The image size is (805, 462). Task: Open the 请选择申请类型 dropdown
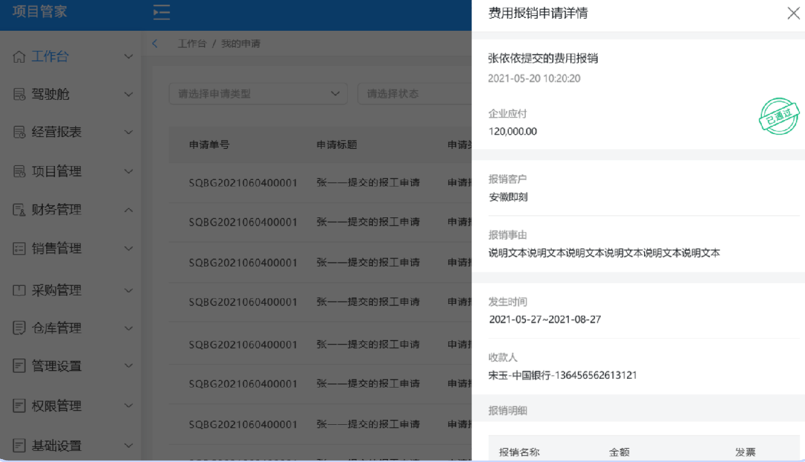click(257, 93)
